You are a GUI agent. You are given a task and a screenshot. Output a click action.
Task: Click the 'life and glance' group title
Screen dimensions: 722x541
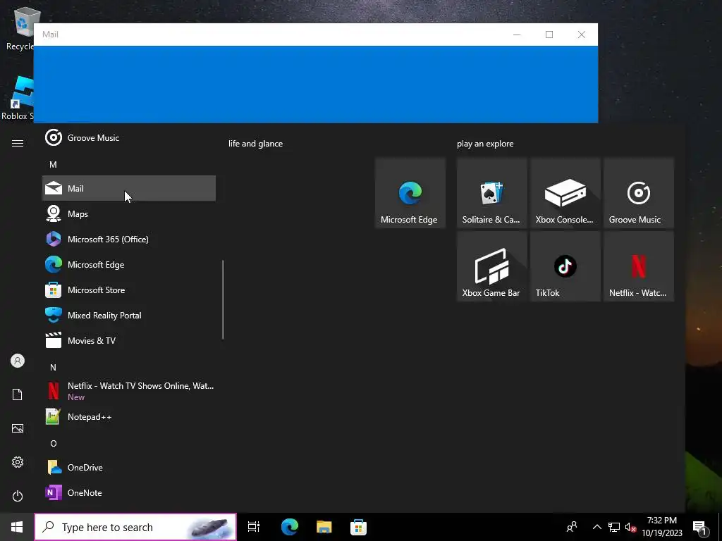[x=255, y=144]
